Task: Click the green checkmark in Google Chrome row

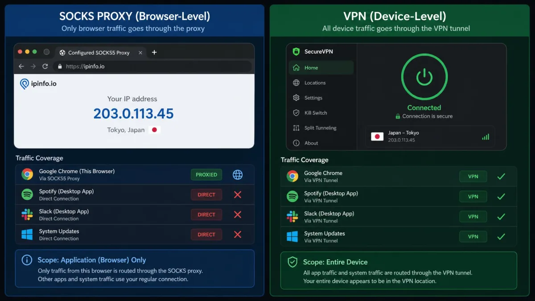Action: point(501,176)
